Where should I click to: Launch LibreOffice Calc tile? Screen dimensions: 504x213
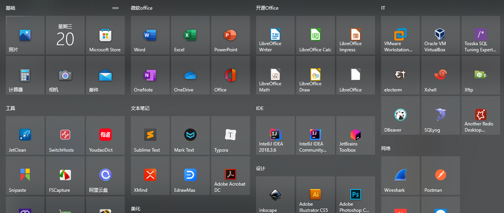click(x=316, y=35)
